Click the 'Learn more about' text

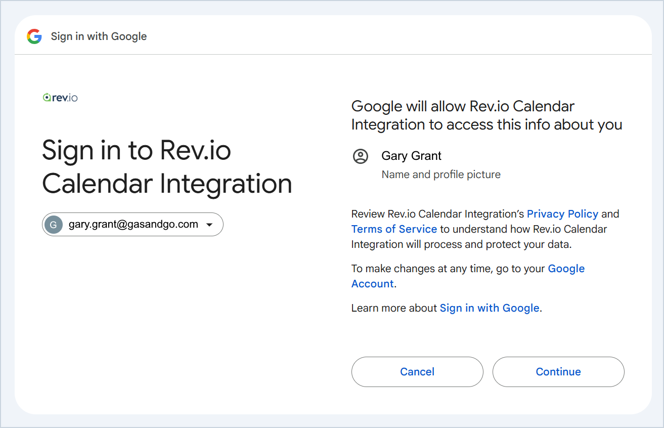coord(394,308)
